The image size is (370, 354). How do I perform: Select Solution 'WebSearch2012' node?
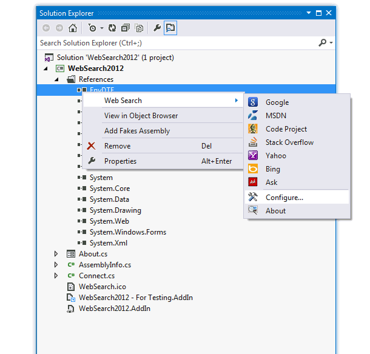tap(115, 58)
